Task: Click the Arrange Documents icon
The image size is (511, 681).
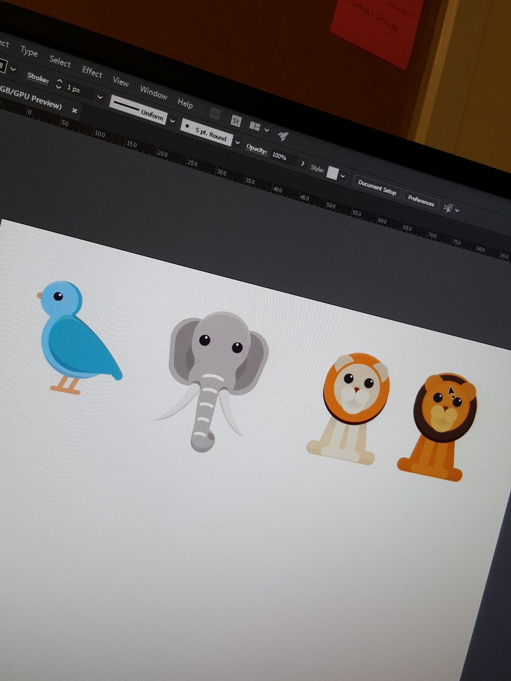Action: tap(254, 125)
